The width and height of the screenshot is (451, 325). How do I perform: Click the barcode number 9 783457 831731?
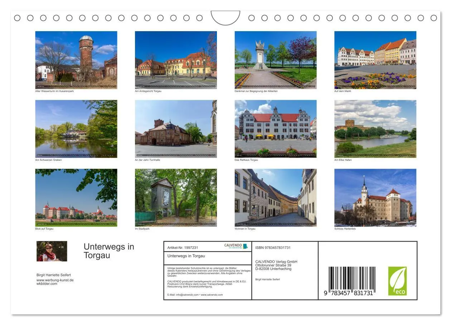[x=349, y=293]
